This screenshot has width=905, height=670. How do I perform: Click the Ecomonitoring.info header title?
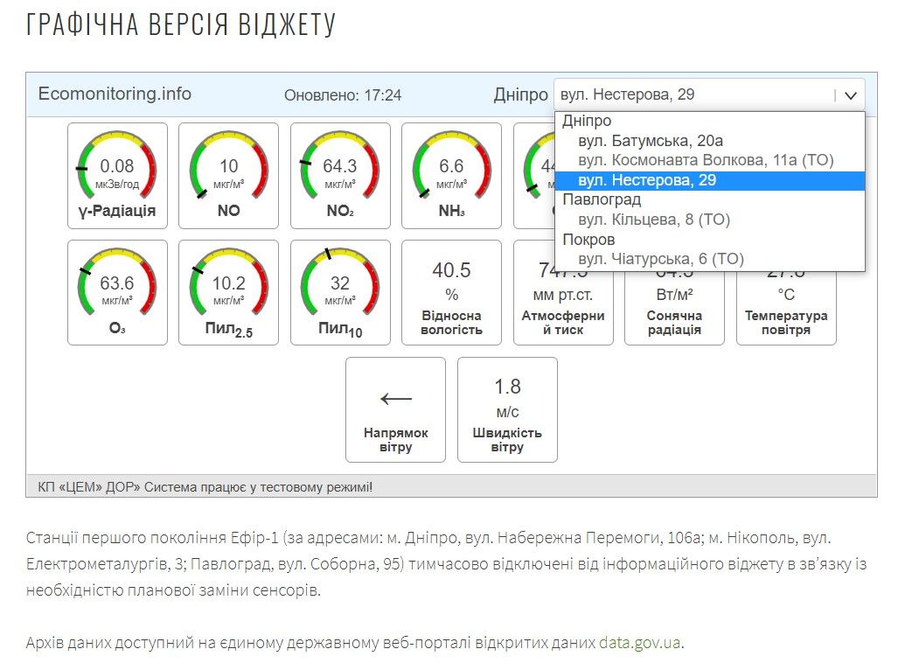115,94
